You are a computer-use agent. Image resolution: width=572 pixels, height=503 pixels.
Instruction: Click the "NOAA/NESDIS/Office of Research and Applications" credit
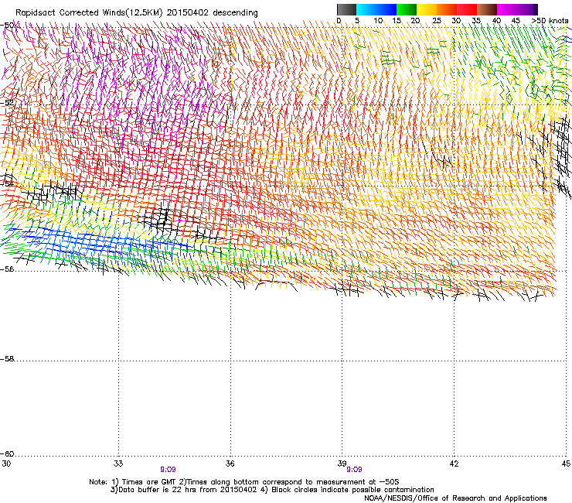coord(455,498)
